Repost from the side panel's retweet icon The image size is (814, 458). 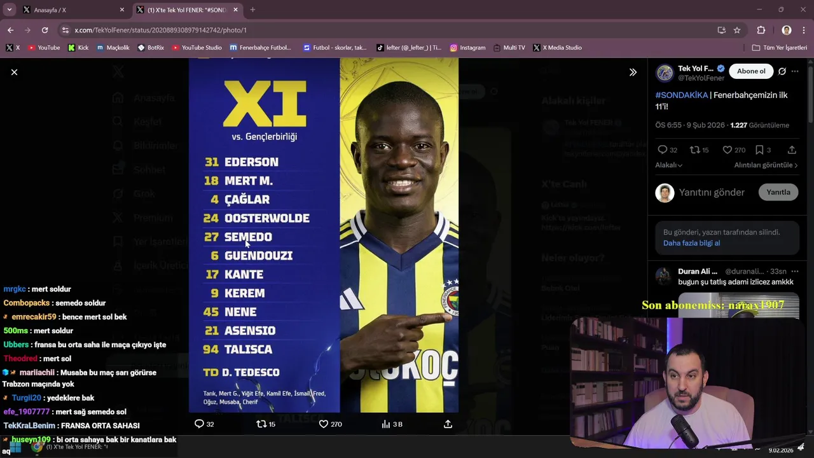695,149
